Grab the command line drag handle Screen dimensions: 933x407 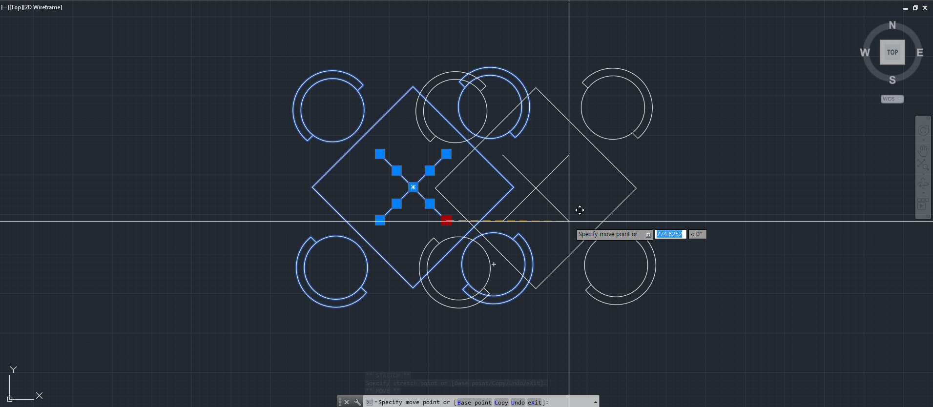[340, 402]
